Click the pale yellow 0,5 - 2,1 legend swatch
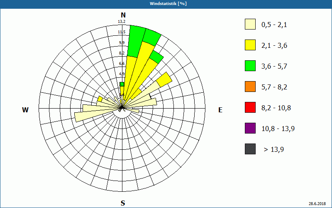This screenshot has height=208, width=332. pos(250,24)
